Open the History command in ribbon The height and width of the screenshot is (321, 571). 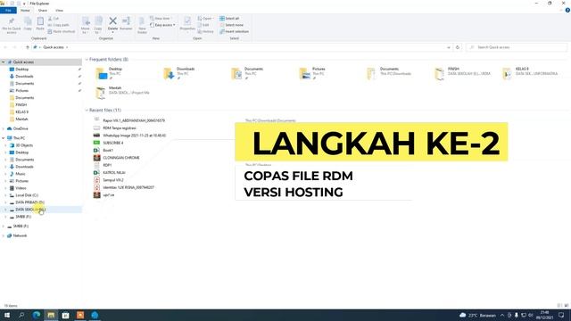point(206,32)
